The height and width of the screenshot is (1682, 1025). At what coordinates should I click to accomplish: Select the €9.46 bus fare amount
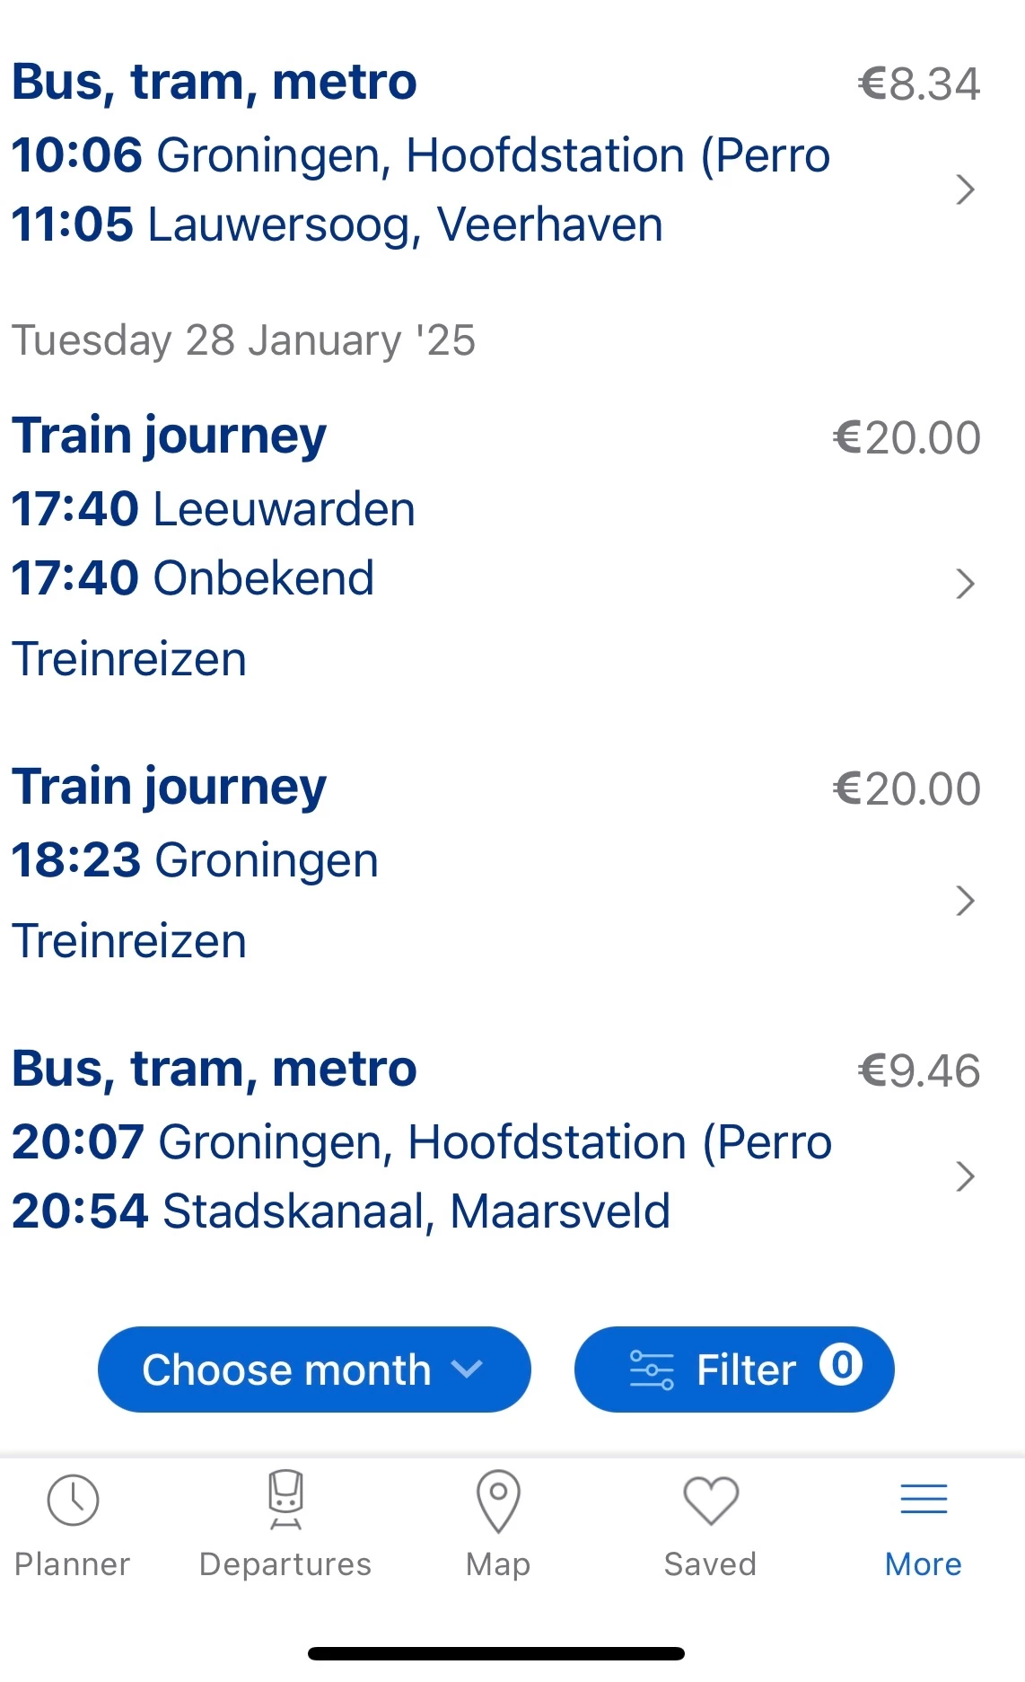[x=918, y=1070]
